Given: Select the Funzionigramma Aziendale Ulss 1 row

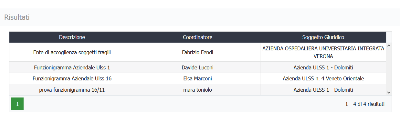Looking at the screenshot, I should tap(198, 67).
